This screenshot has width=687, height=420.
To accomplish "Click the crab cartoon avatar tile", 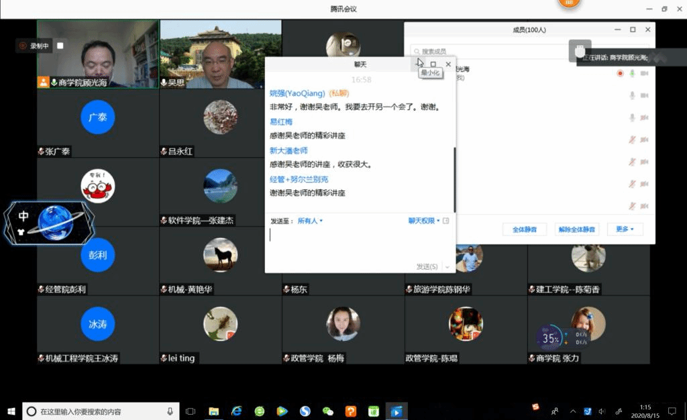I will coord(98,186).
